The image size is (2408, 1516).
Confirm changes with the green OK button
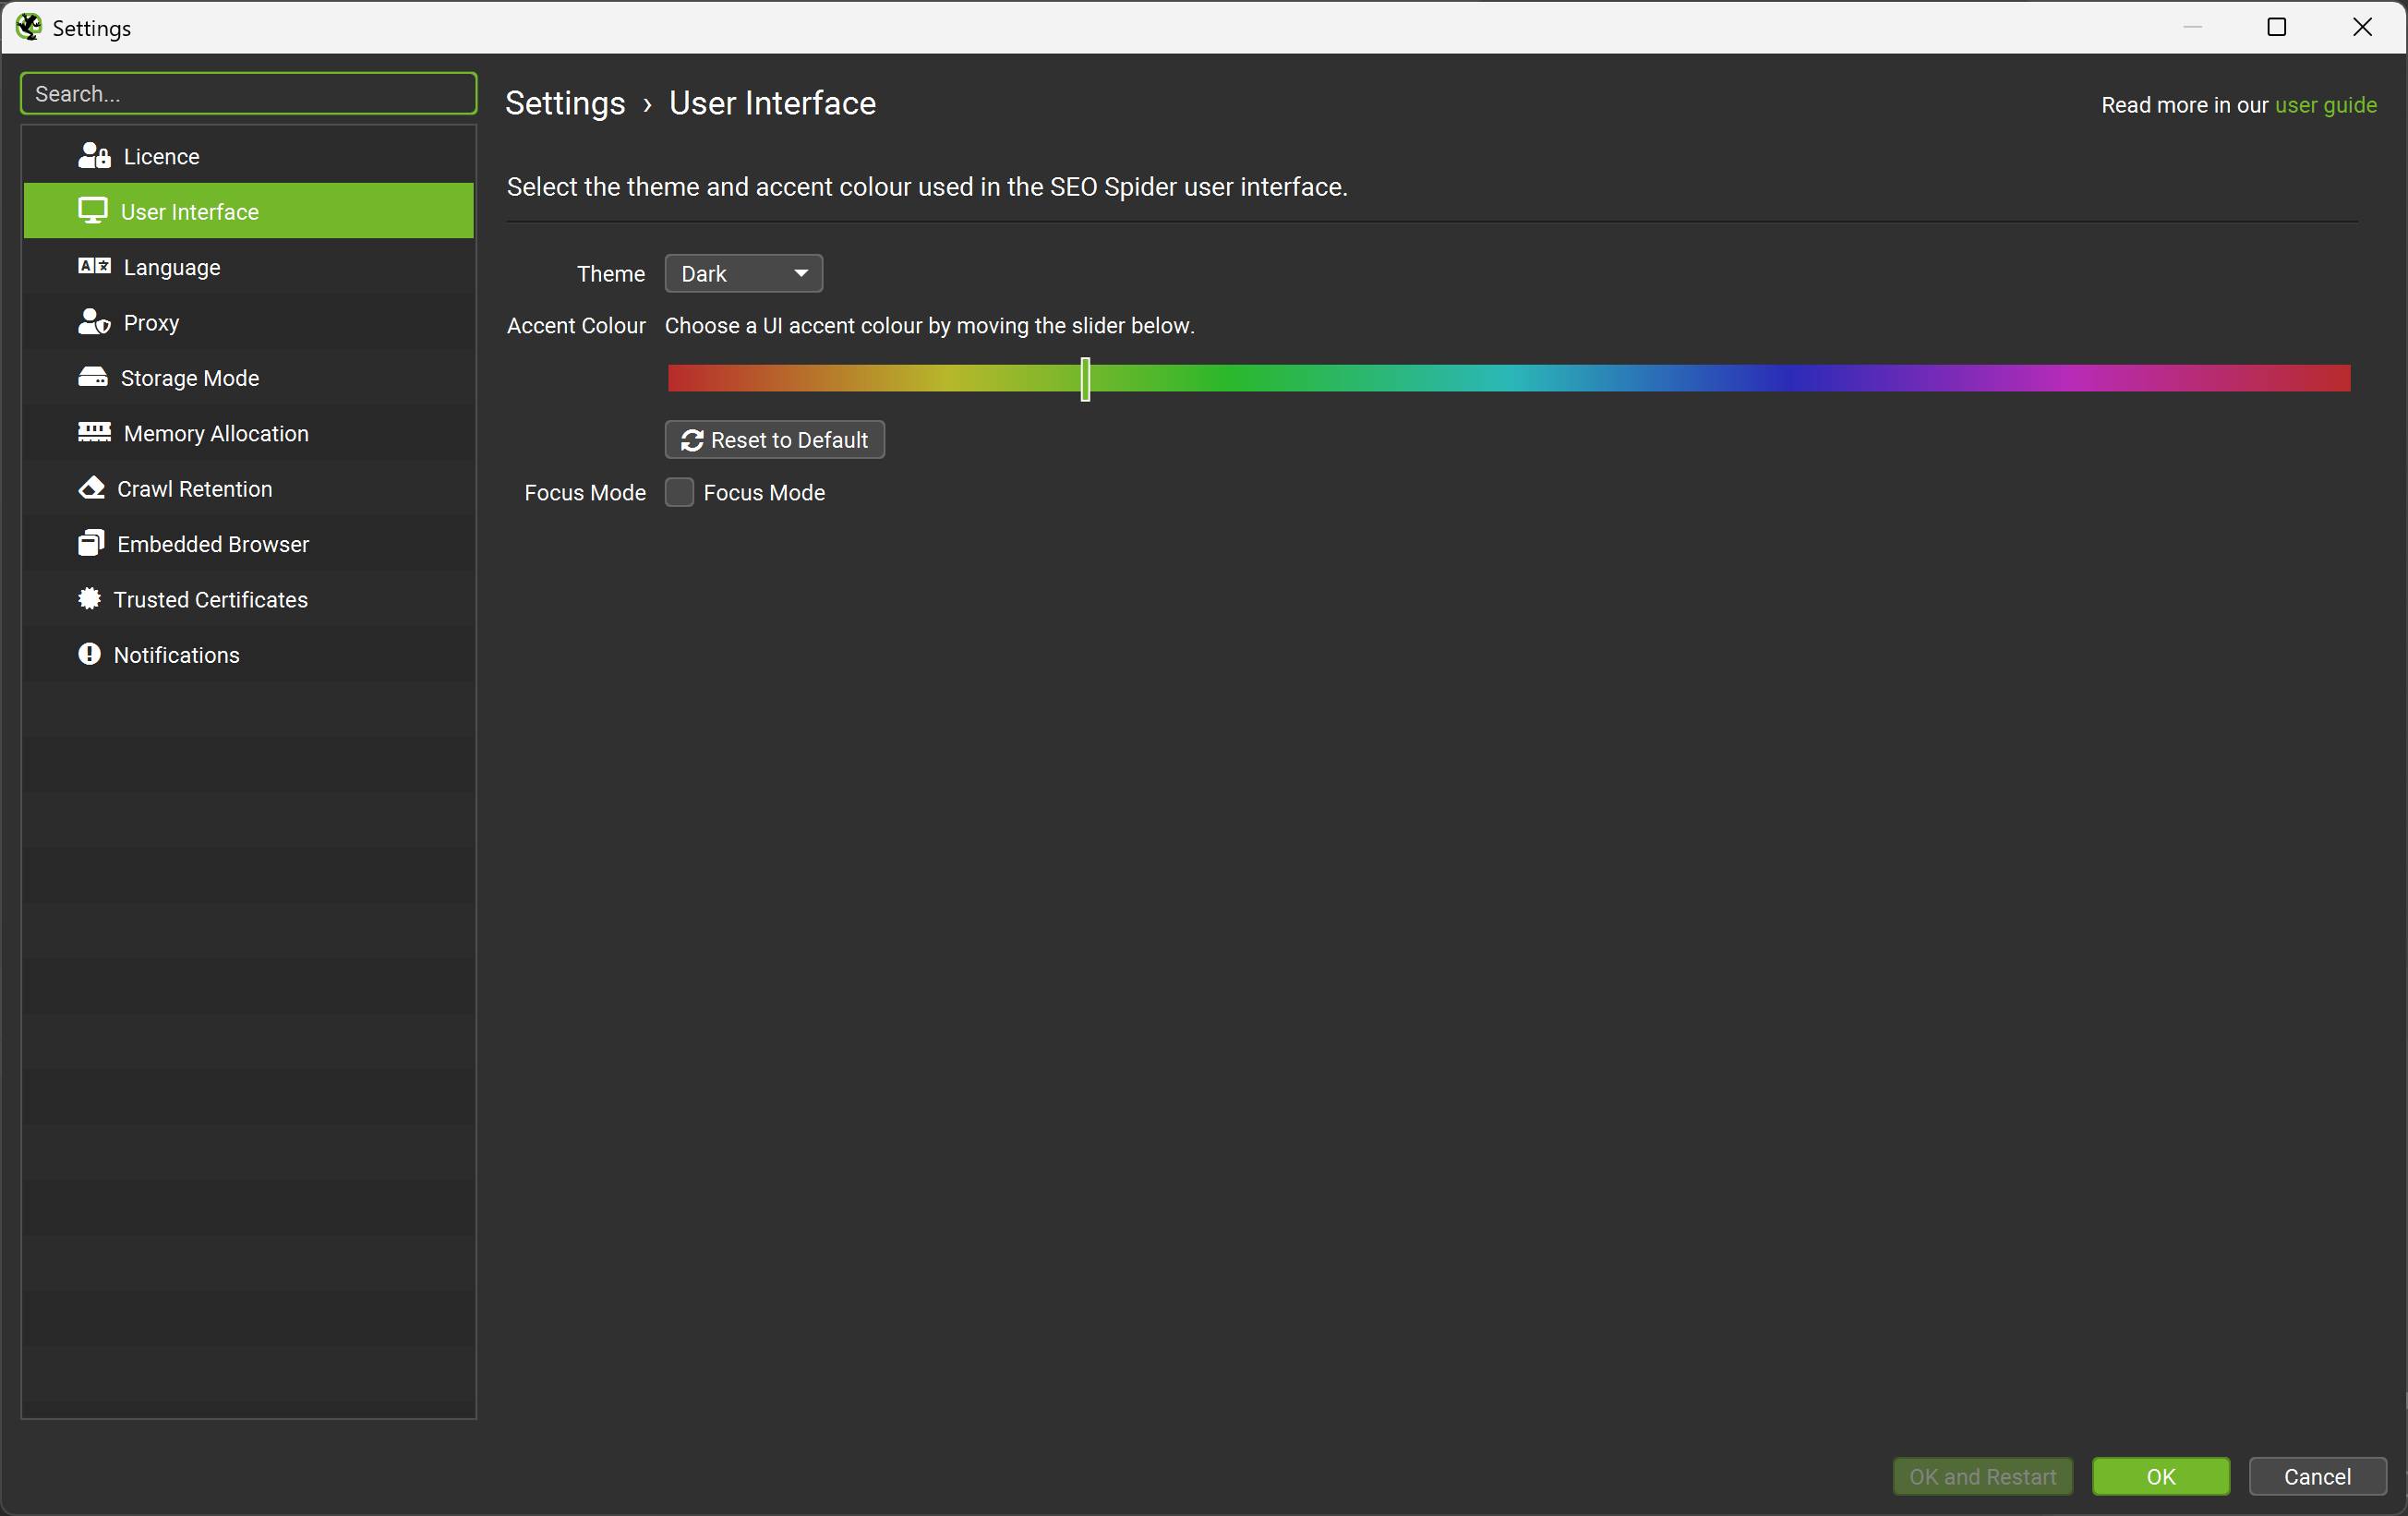click(x=2160, y=1476)
